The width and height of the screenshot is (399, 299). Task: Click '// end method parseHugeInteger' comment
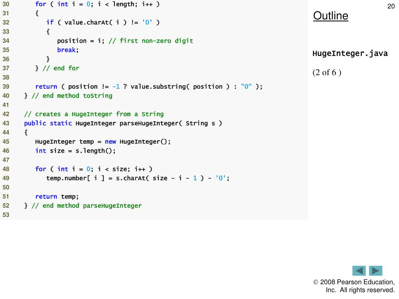coord(87,206)
